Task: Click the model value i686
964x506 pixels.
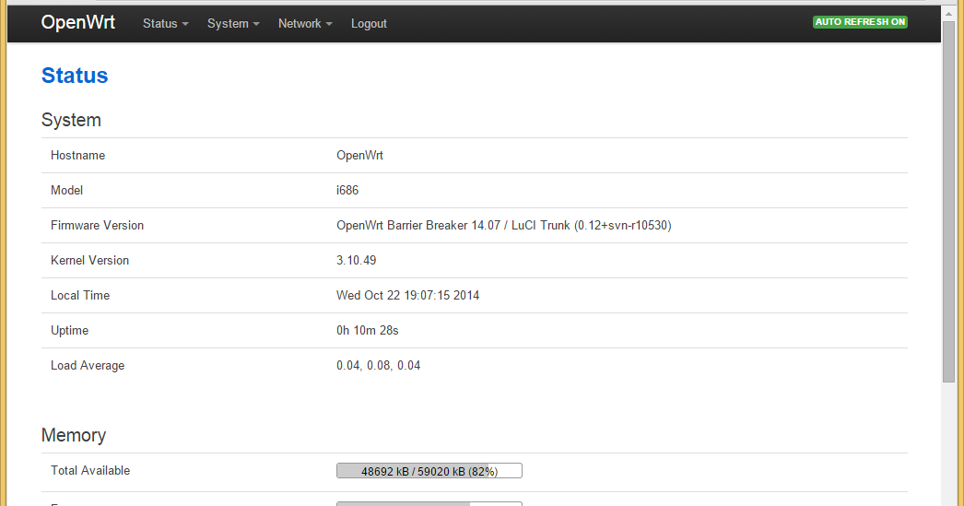Action: pos(347,191)
